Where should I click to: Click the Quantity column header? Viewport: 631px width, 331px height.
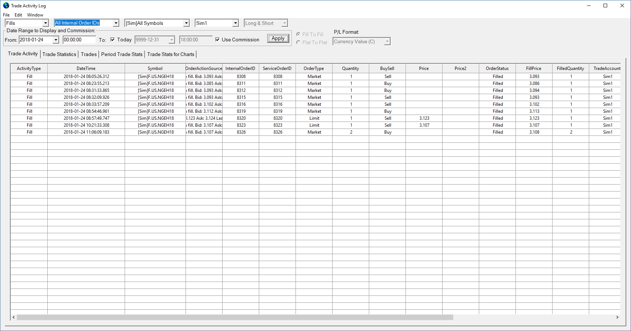point(351,68)
